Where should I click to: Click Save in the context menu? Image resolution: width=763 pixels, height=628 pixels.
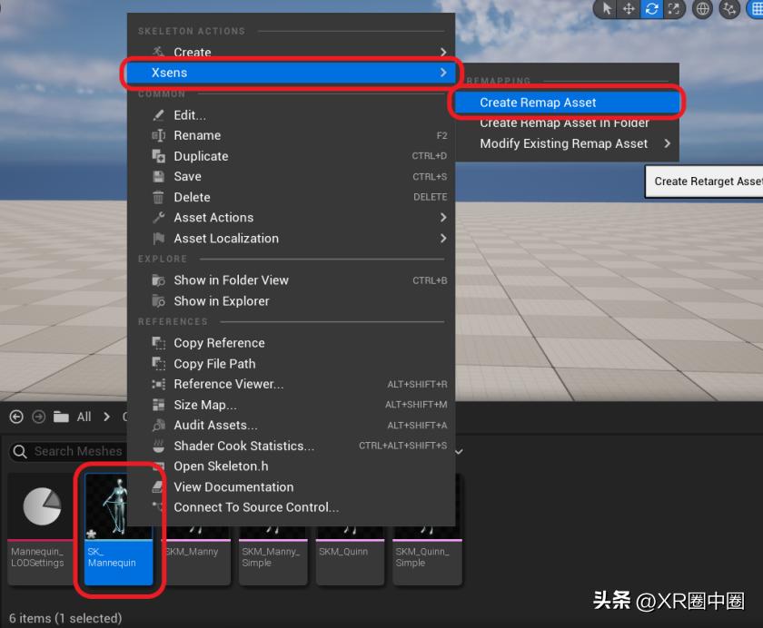292,176
